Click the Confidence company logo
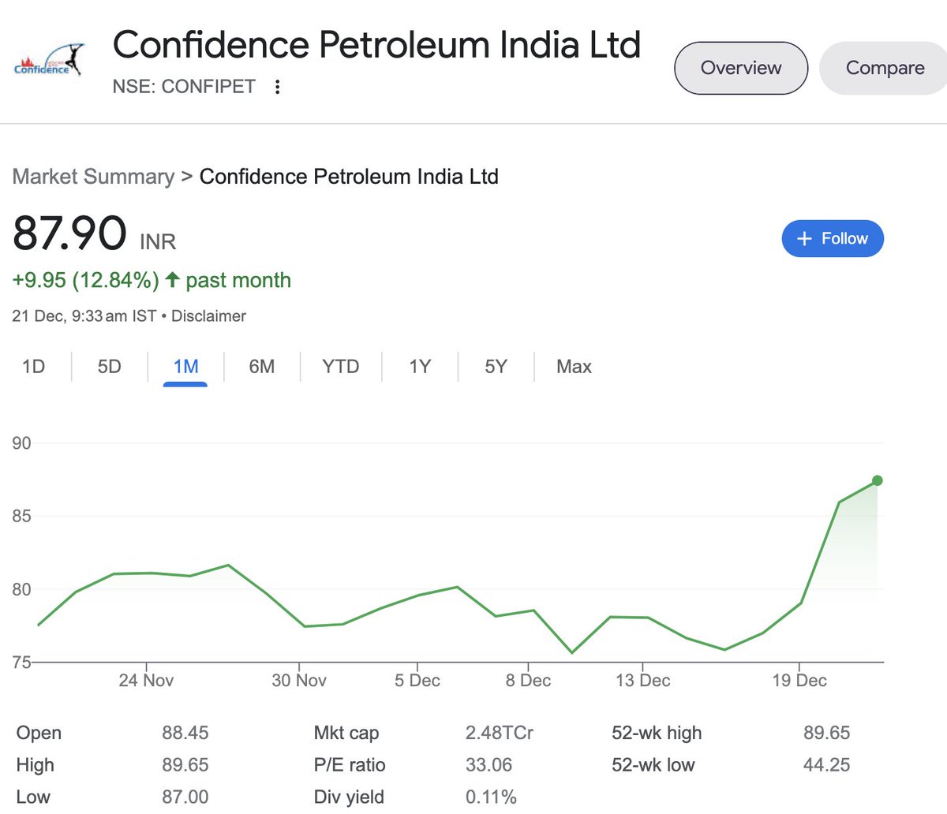 tap(48, 62)
